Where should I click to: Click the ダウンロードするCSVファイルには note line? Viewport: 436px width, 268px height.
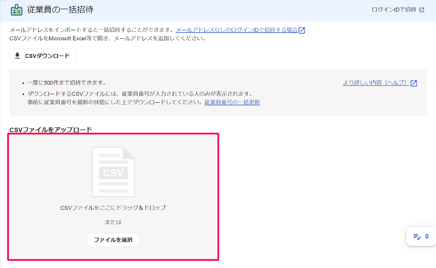[141, 94]
